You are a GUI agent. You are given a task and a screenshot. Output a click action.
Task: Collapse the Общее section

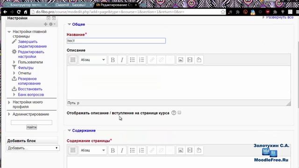tap(69, 24)
